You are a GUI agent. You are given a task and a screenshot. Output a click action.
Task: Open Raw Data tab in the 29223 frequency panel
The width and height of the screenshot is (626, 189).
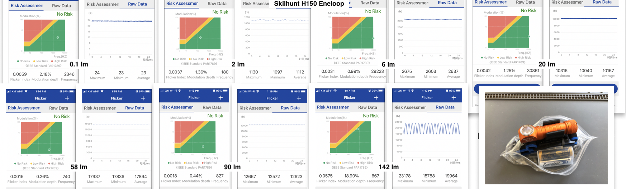click(370, 3)
